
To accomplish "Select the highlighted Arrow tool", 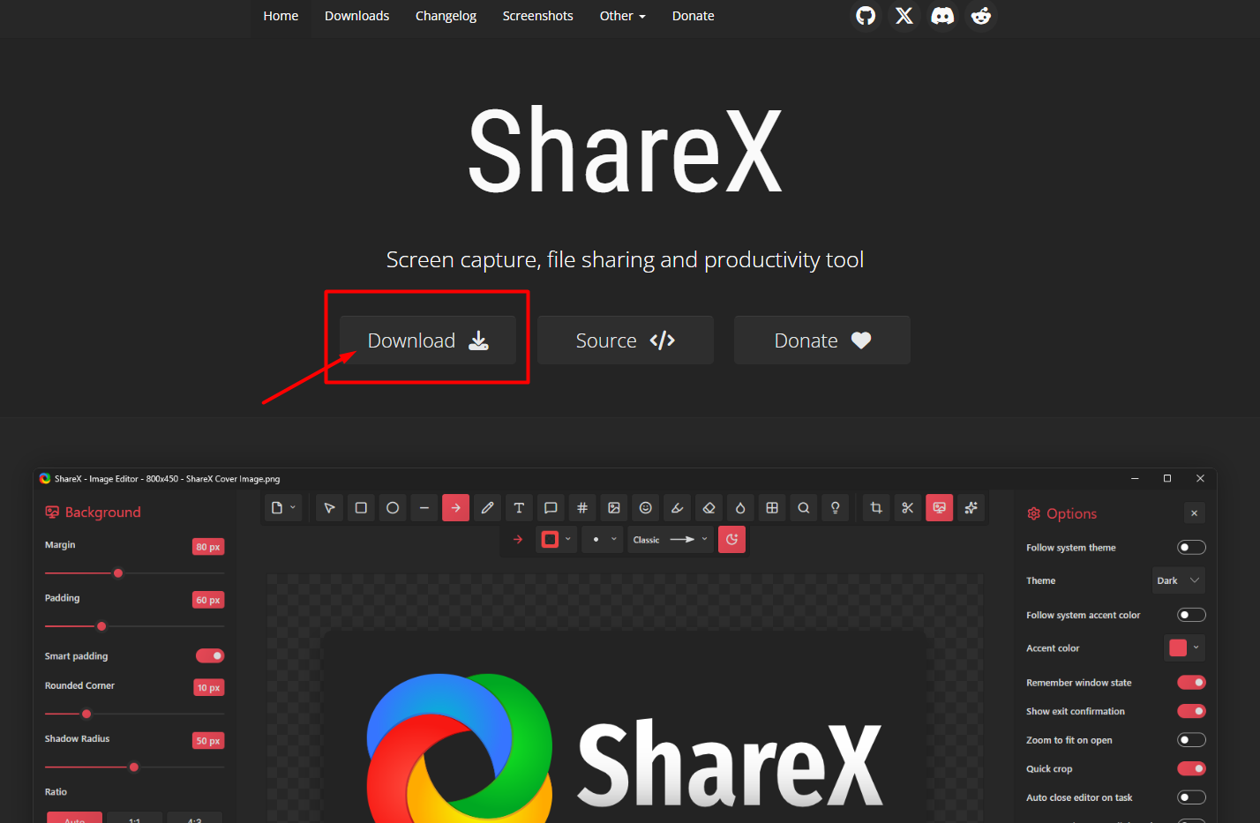I will click(x=455, y=508).
